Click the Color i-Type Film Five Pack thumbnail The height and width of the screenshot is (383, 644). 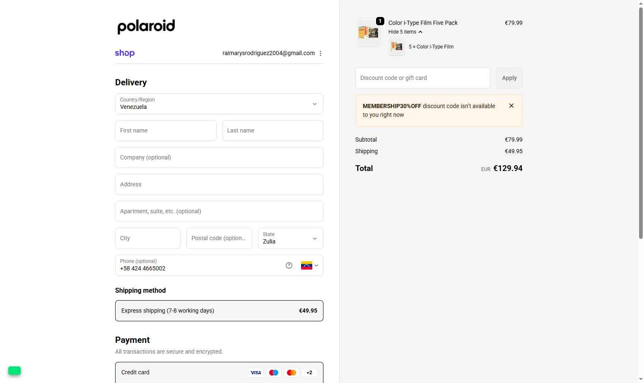tap(369, 32)
